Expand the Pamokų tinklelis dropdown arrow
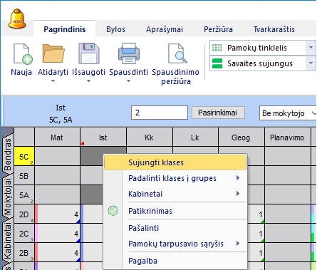The image size is (317, 270). click(311, 48)
